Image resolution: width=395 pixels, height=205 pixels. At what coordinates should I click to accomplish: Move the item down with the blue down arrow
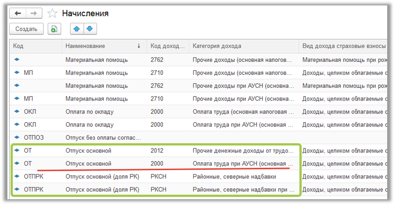tap(90, 29)
